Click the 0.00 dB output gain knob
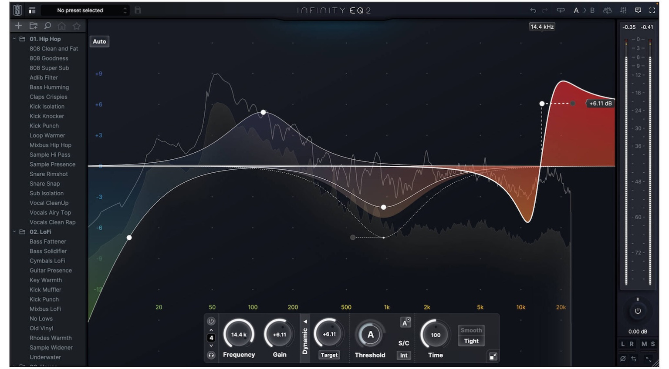Screen dimensions: 669x369 [637, 311]
